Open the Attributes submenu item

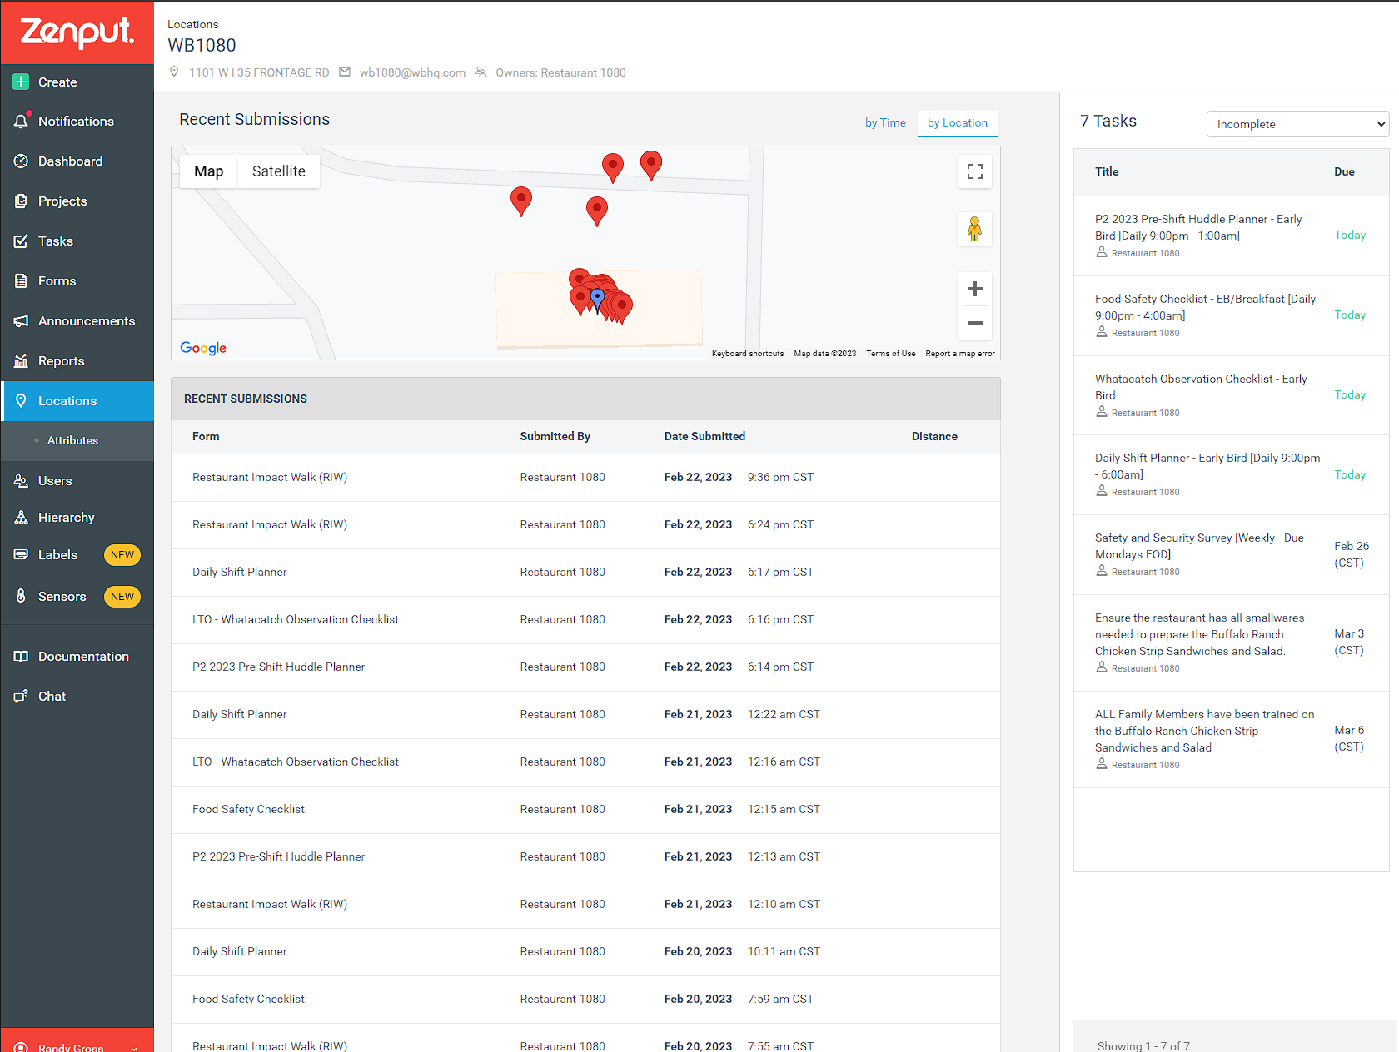coord(72,440)
